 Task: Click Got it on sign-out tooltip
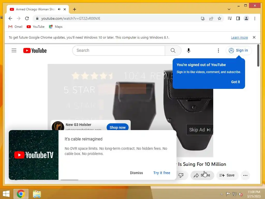point(235,82)
